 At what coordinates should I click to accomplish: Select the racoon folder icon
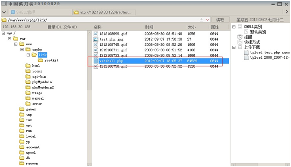pos(22,163)
